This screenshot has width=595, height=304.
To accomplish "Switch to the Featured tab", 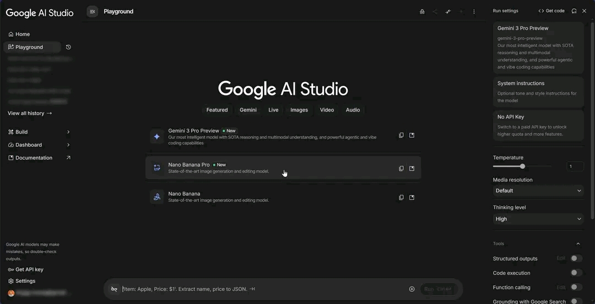I will coord(217,110).
